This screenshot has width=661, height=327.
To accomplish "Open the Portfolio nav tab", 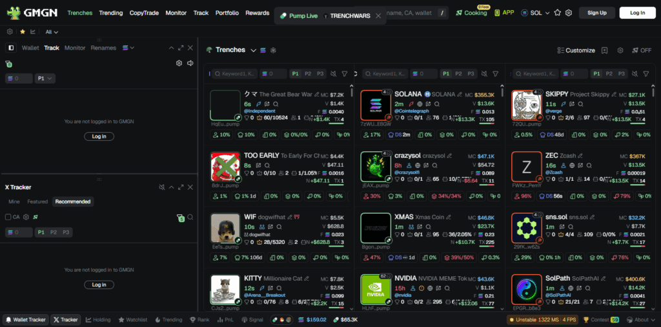I will point(227,13).
